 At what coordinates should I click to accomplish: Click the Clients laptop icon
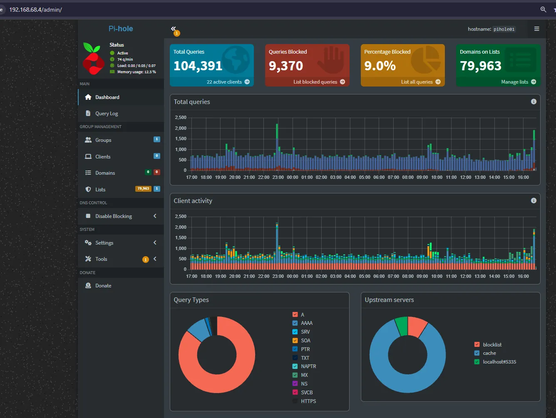[x=88, y=157]
